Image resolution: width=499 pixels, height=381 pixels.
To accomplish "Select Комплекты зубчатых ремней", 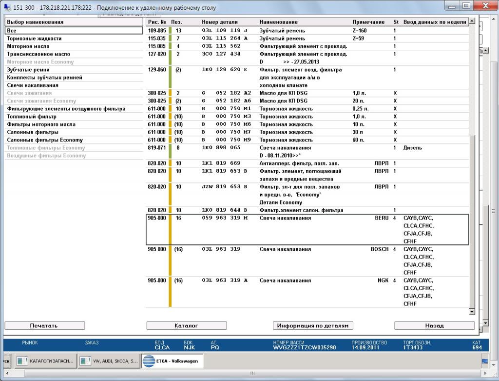I will (x=74, y=78).
